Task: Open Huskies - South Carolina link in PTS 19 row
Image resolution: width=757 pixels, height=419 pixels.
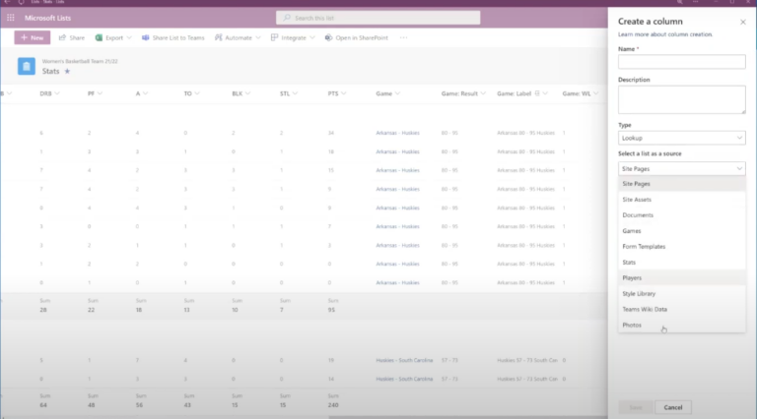Action: coord(404,360)
